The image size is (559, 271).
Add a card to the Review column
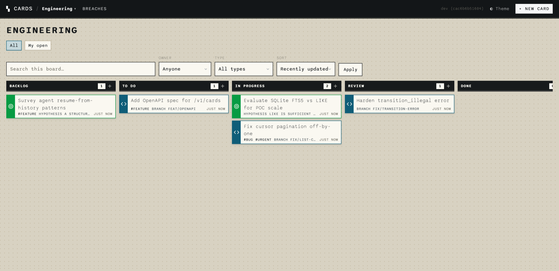coord(448,86)
